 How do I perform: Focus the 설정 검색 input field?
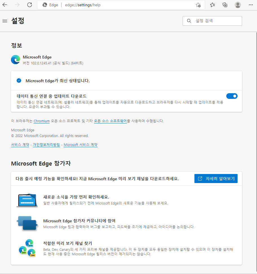(212, 21)
